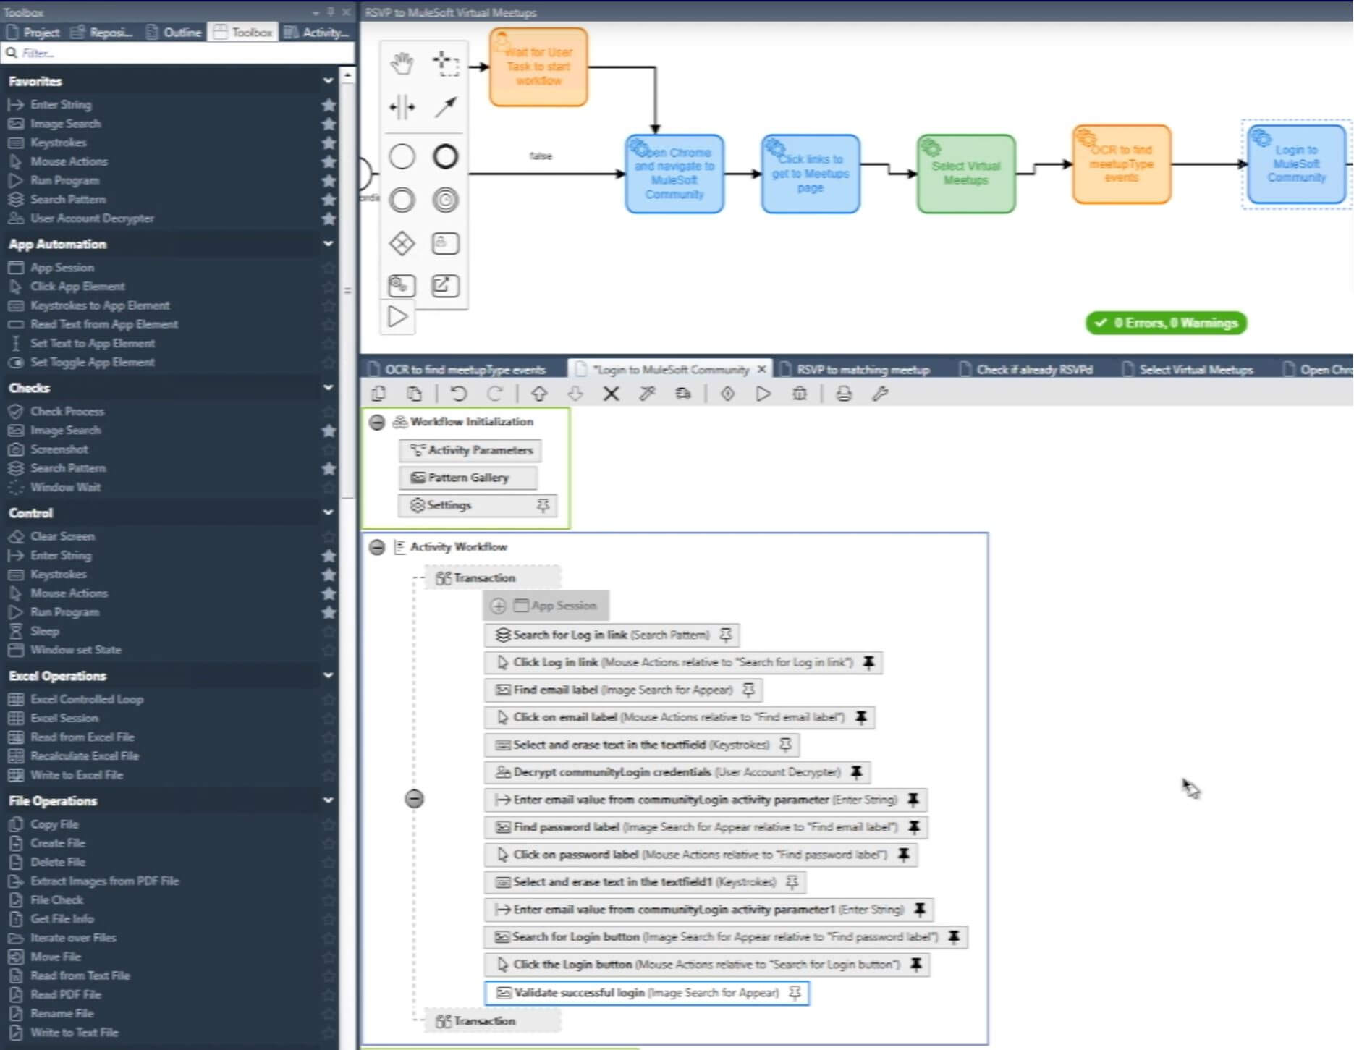The height and width of the screenshot is (1050, 1354).
Task: Select Login to MuleSoft Community BPMN node
Action: pyautogui.click(x=1296, y=164)
